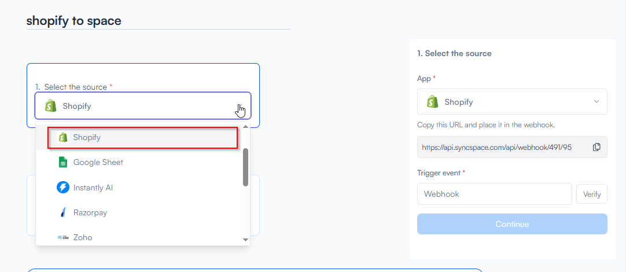Screen dimensions: 626x272
Task: Click the Instantly AI lightning icon
Action: click(x=63, y=188)
